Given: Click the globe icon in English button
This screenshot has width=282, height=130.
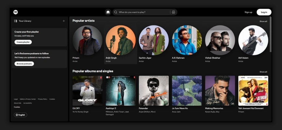Looking at the screenshot, I should coord(17,115).
